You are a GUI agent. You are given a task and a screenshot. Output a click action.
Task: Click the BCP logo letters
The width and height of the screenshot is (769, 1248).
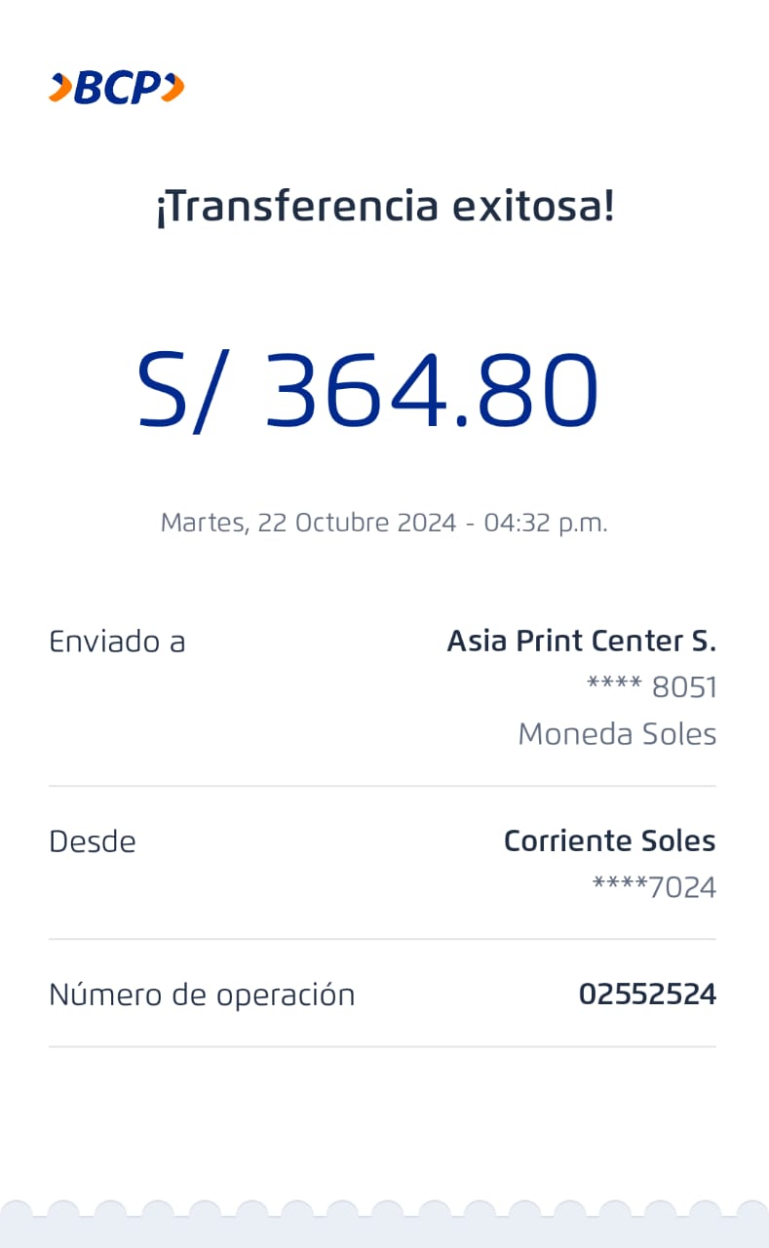(117, 88)
